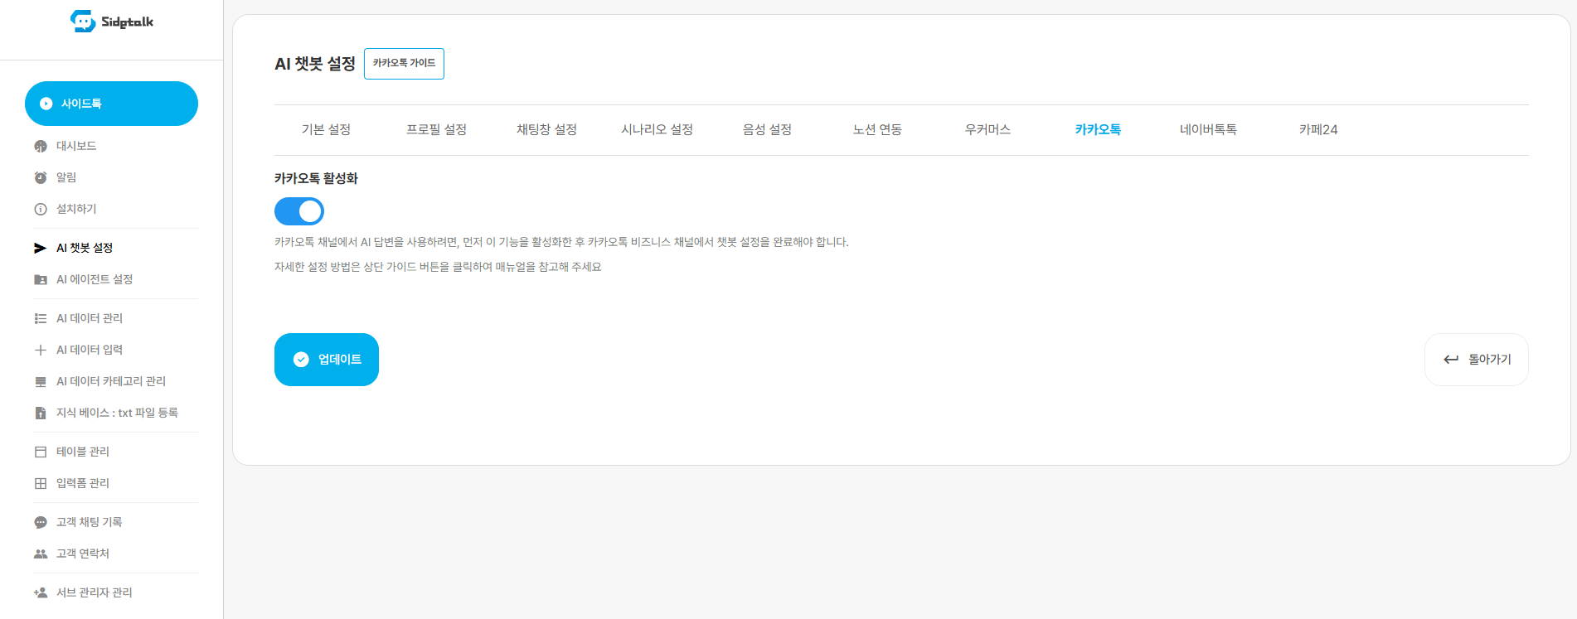Image resolution: width=1577 pixels, height=619 pixels.
Task: Open the 네이버톡톡 tab
Action: [1208, 129]
